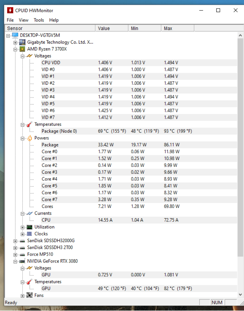Click the Fans fan icon

pos(30,295)
